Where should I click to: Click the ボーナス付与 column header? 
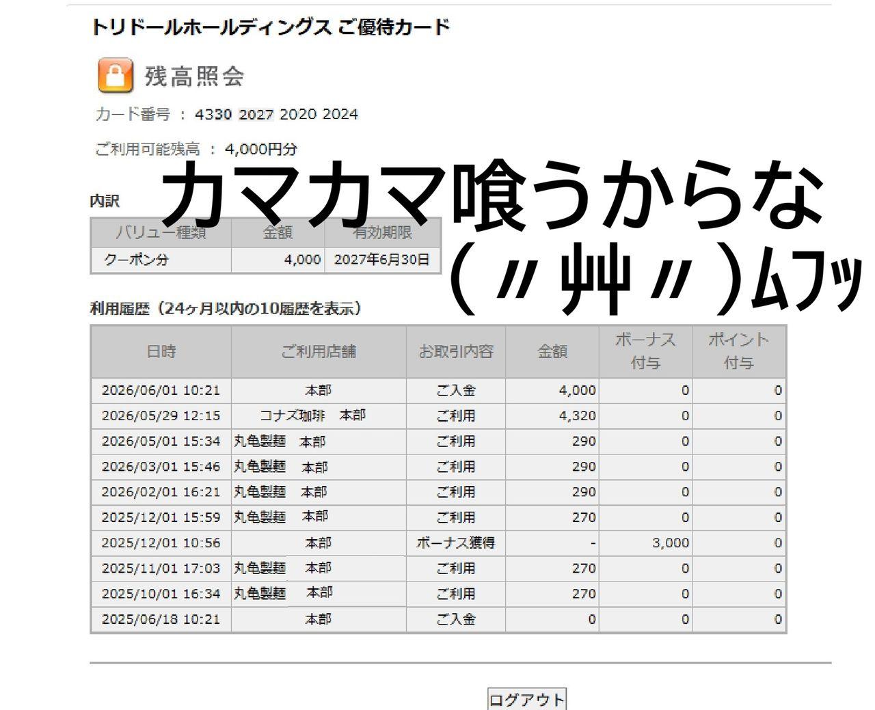click(x=645, y=351)
